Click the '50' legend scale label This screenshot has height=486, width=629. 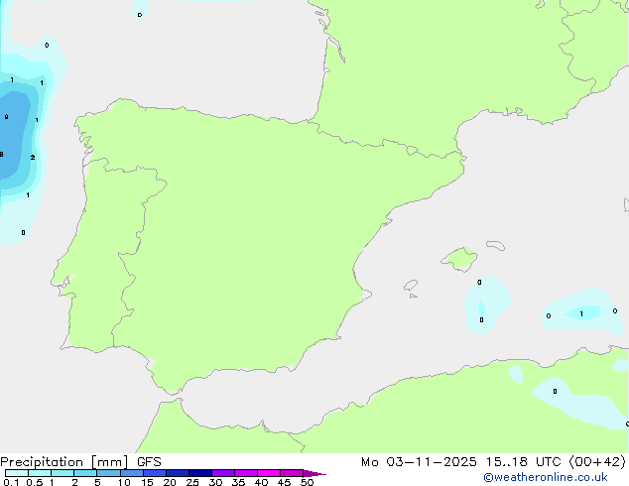307,482
